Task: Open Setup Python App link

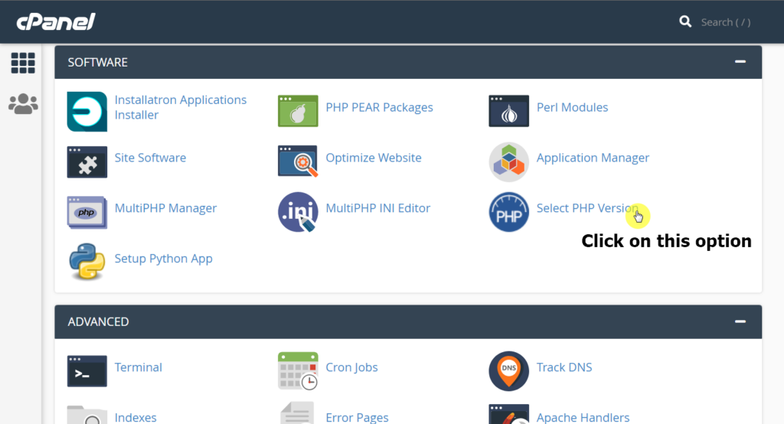Action: point(164,259)
